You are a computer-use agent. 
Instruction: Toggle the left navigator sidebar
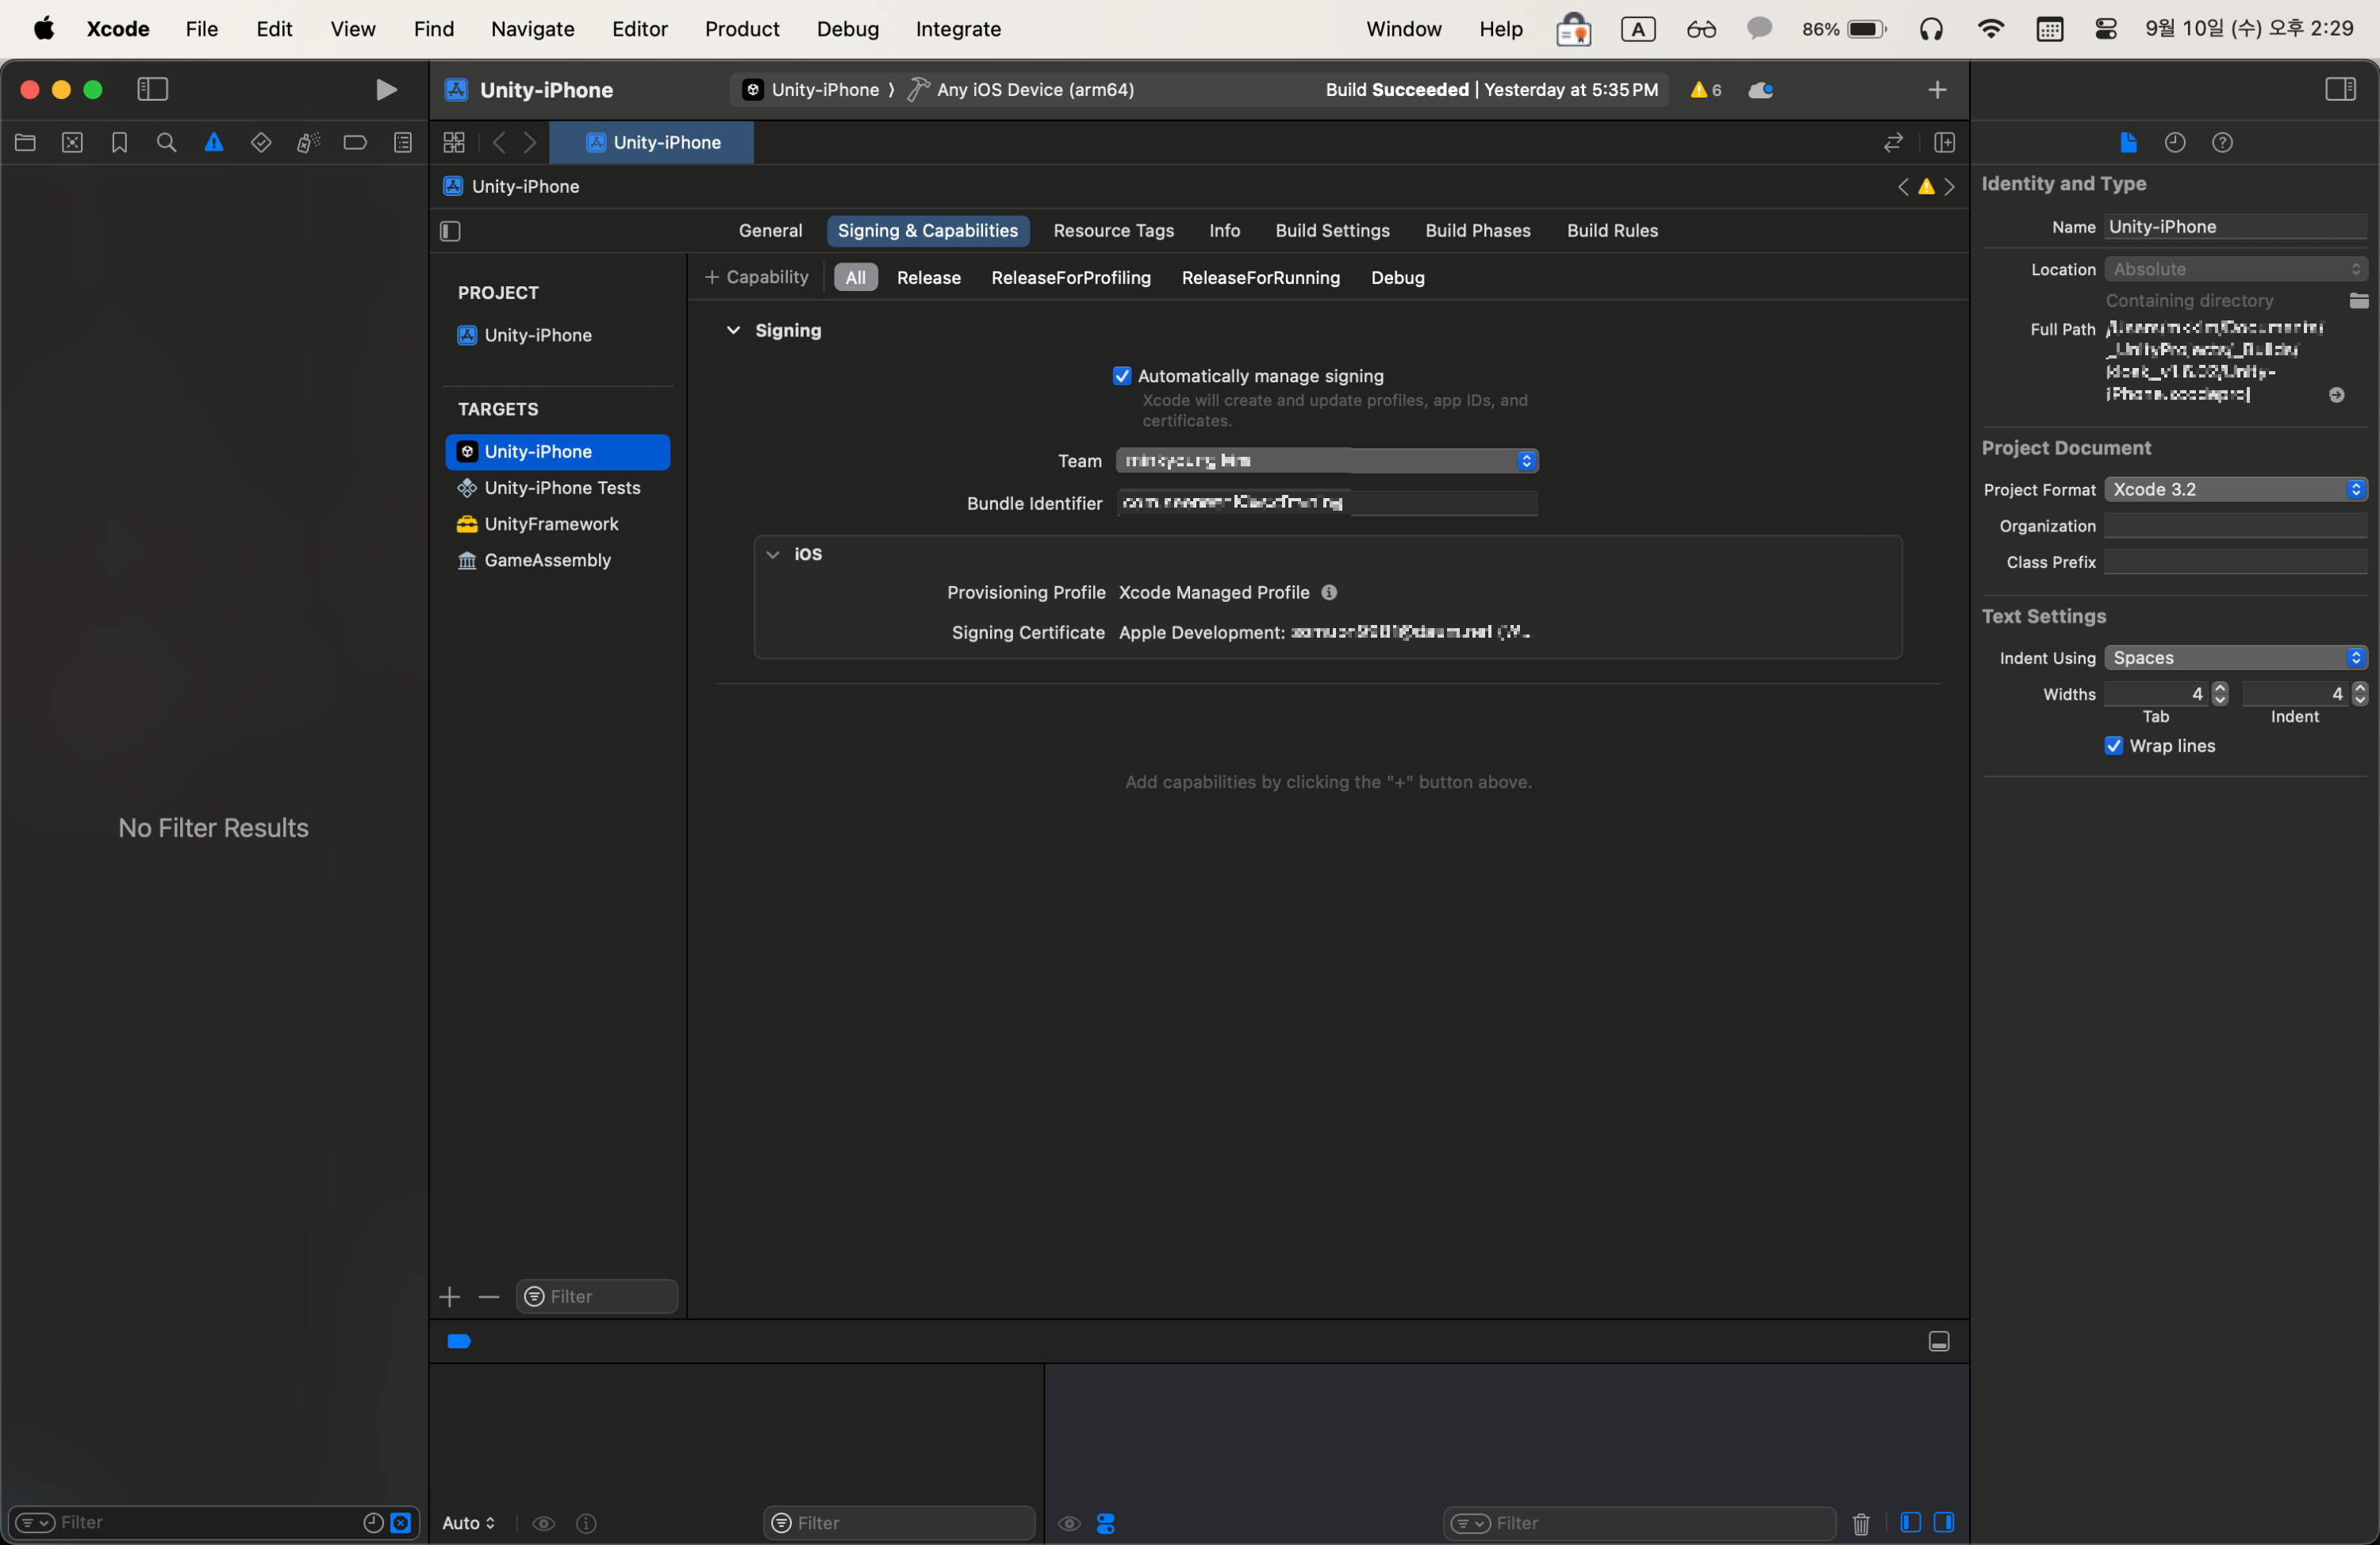[152, 90]
